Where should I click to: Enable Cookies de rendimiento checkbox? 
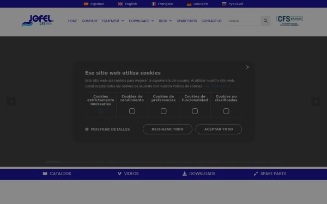[132, 111]
